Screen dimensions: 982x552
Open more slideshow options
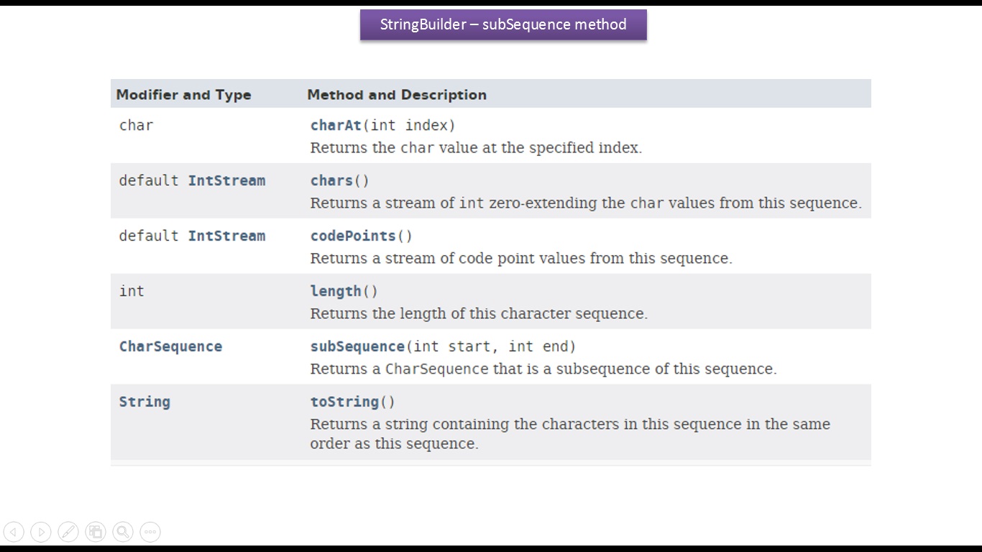150,532
